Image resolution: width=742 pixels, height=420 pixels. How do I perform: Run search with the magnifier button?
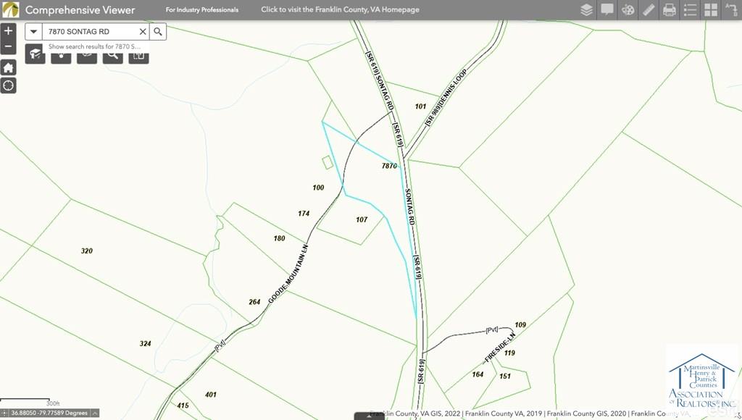click(158, 32)
